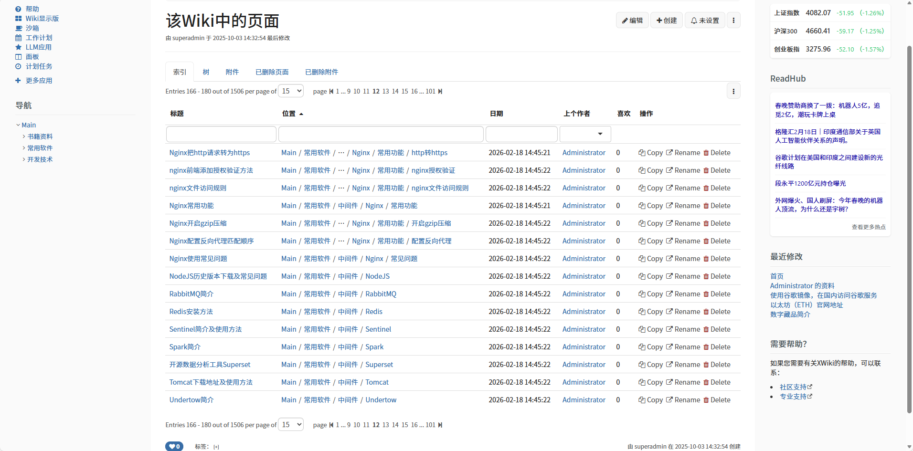This screenshot has width=913, height=451.
Task: Rename the Spark简介 page
Action: coord(685,347)
